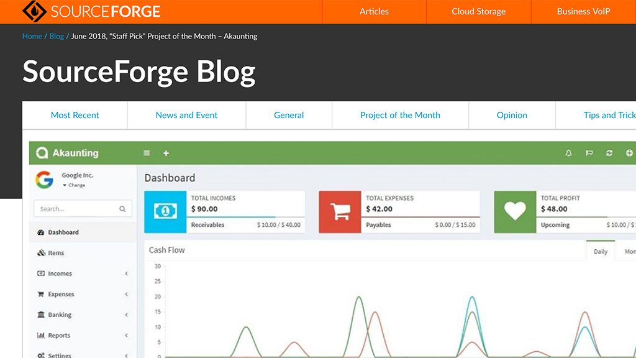
Task: Click the plus icon in Akaunting toolbar
Action: tap(165, 153)
